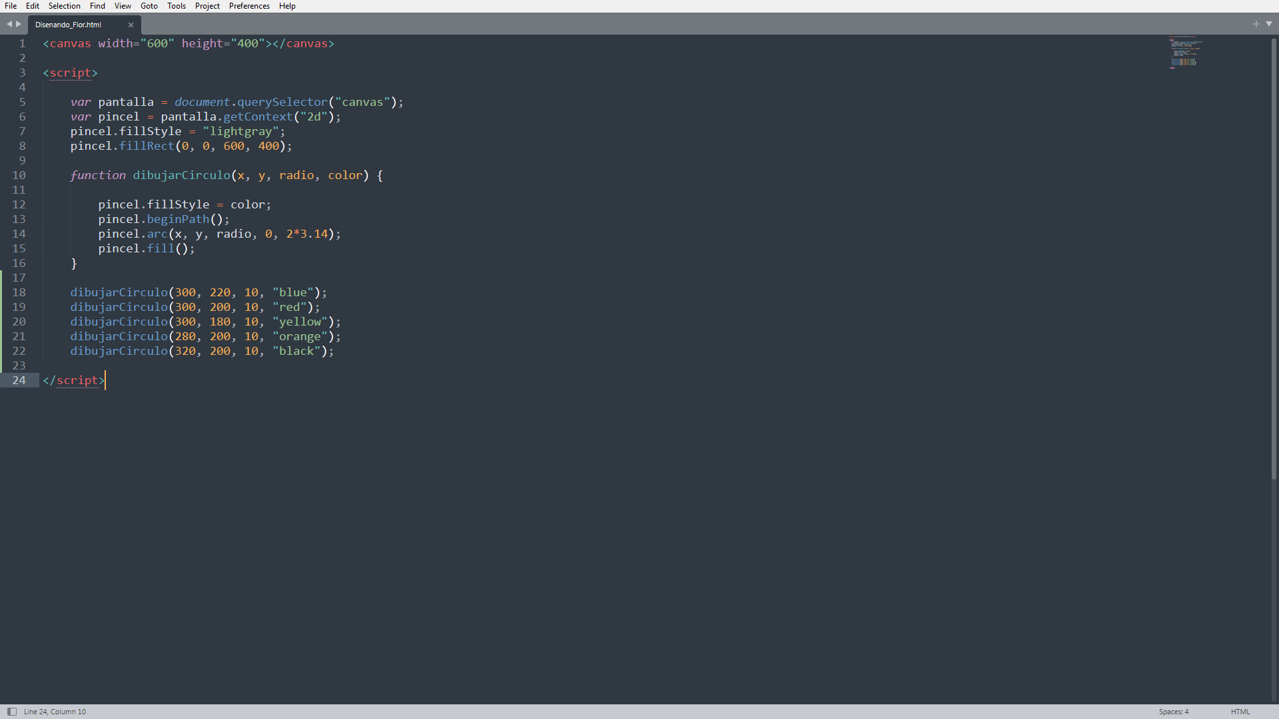1279x719 pixels.
Task: Open the Project menu
Action: [207, 6]
